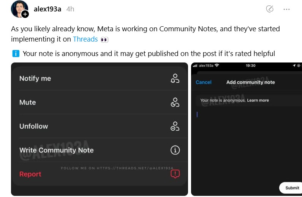Click the Notify me person-bell icon
The width and height of the screenshot is (302, 197).
[175, 78]
